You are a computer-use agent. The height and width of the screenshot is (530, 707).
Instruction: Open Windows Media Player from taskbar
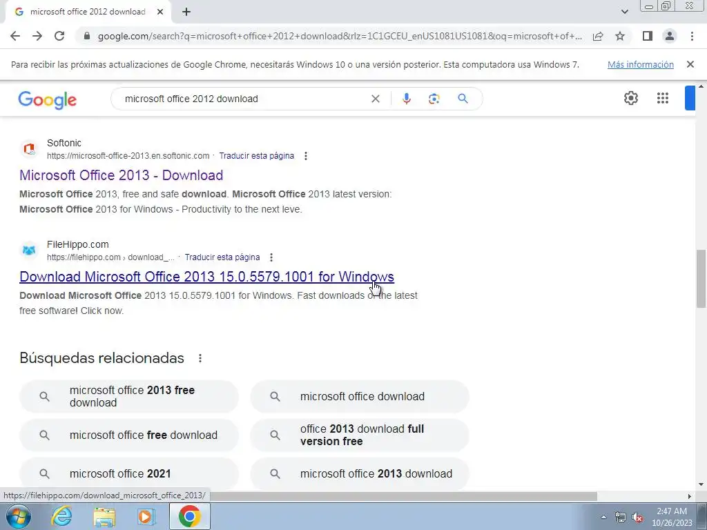coord(146,516)
